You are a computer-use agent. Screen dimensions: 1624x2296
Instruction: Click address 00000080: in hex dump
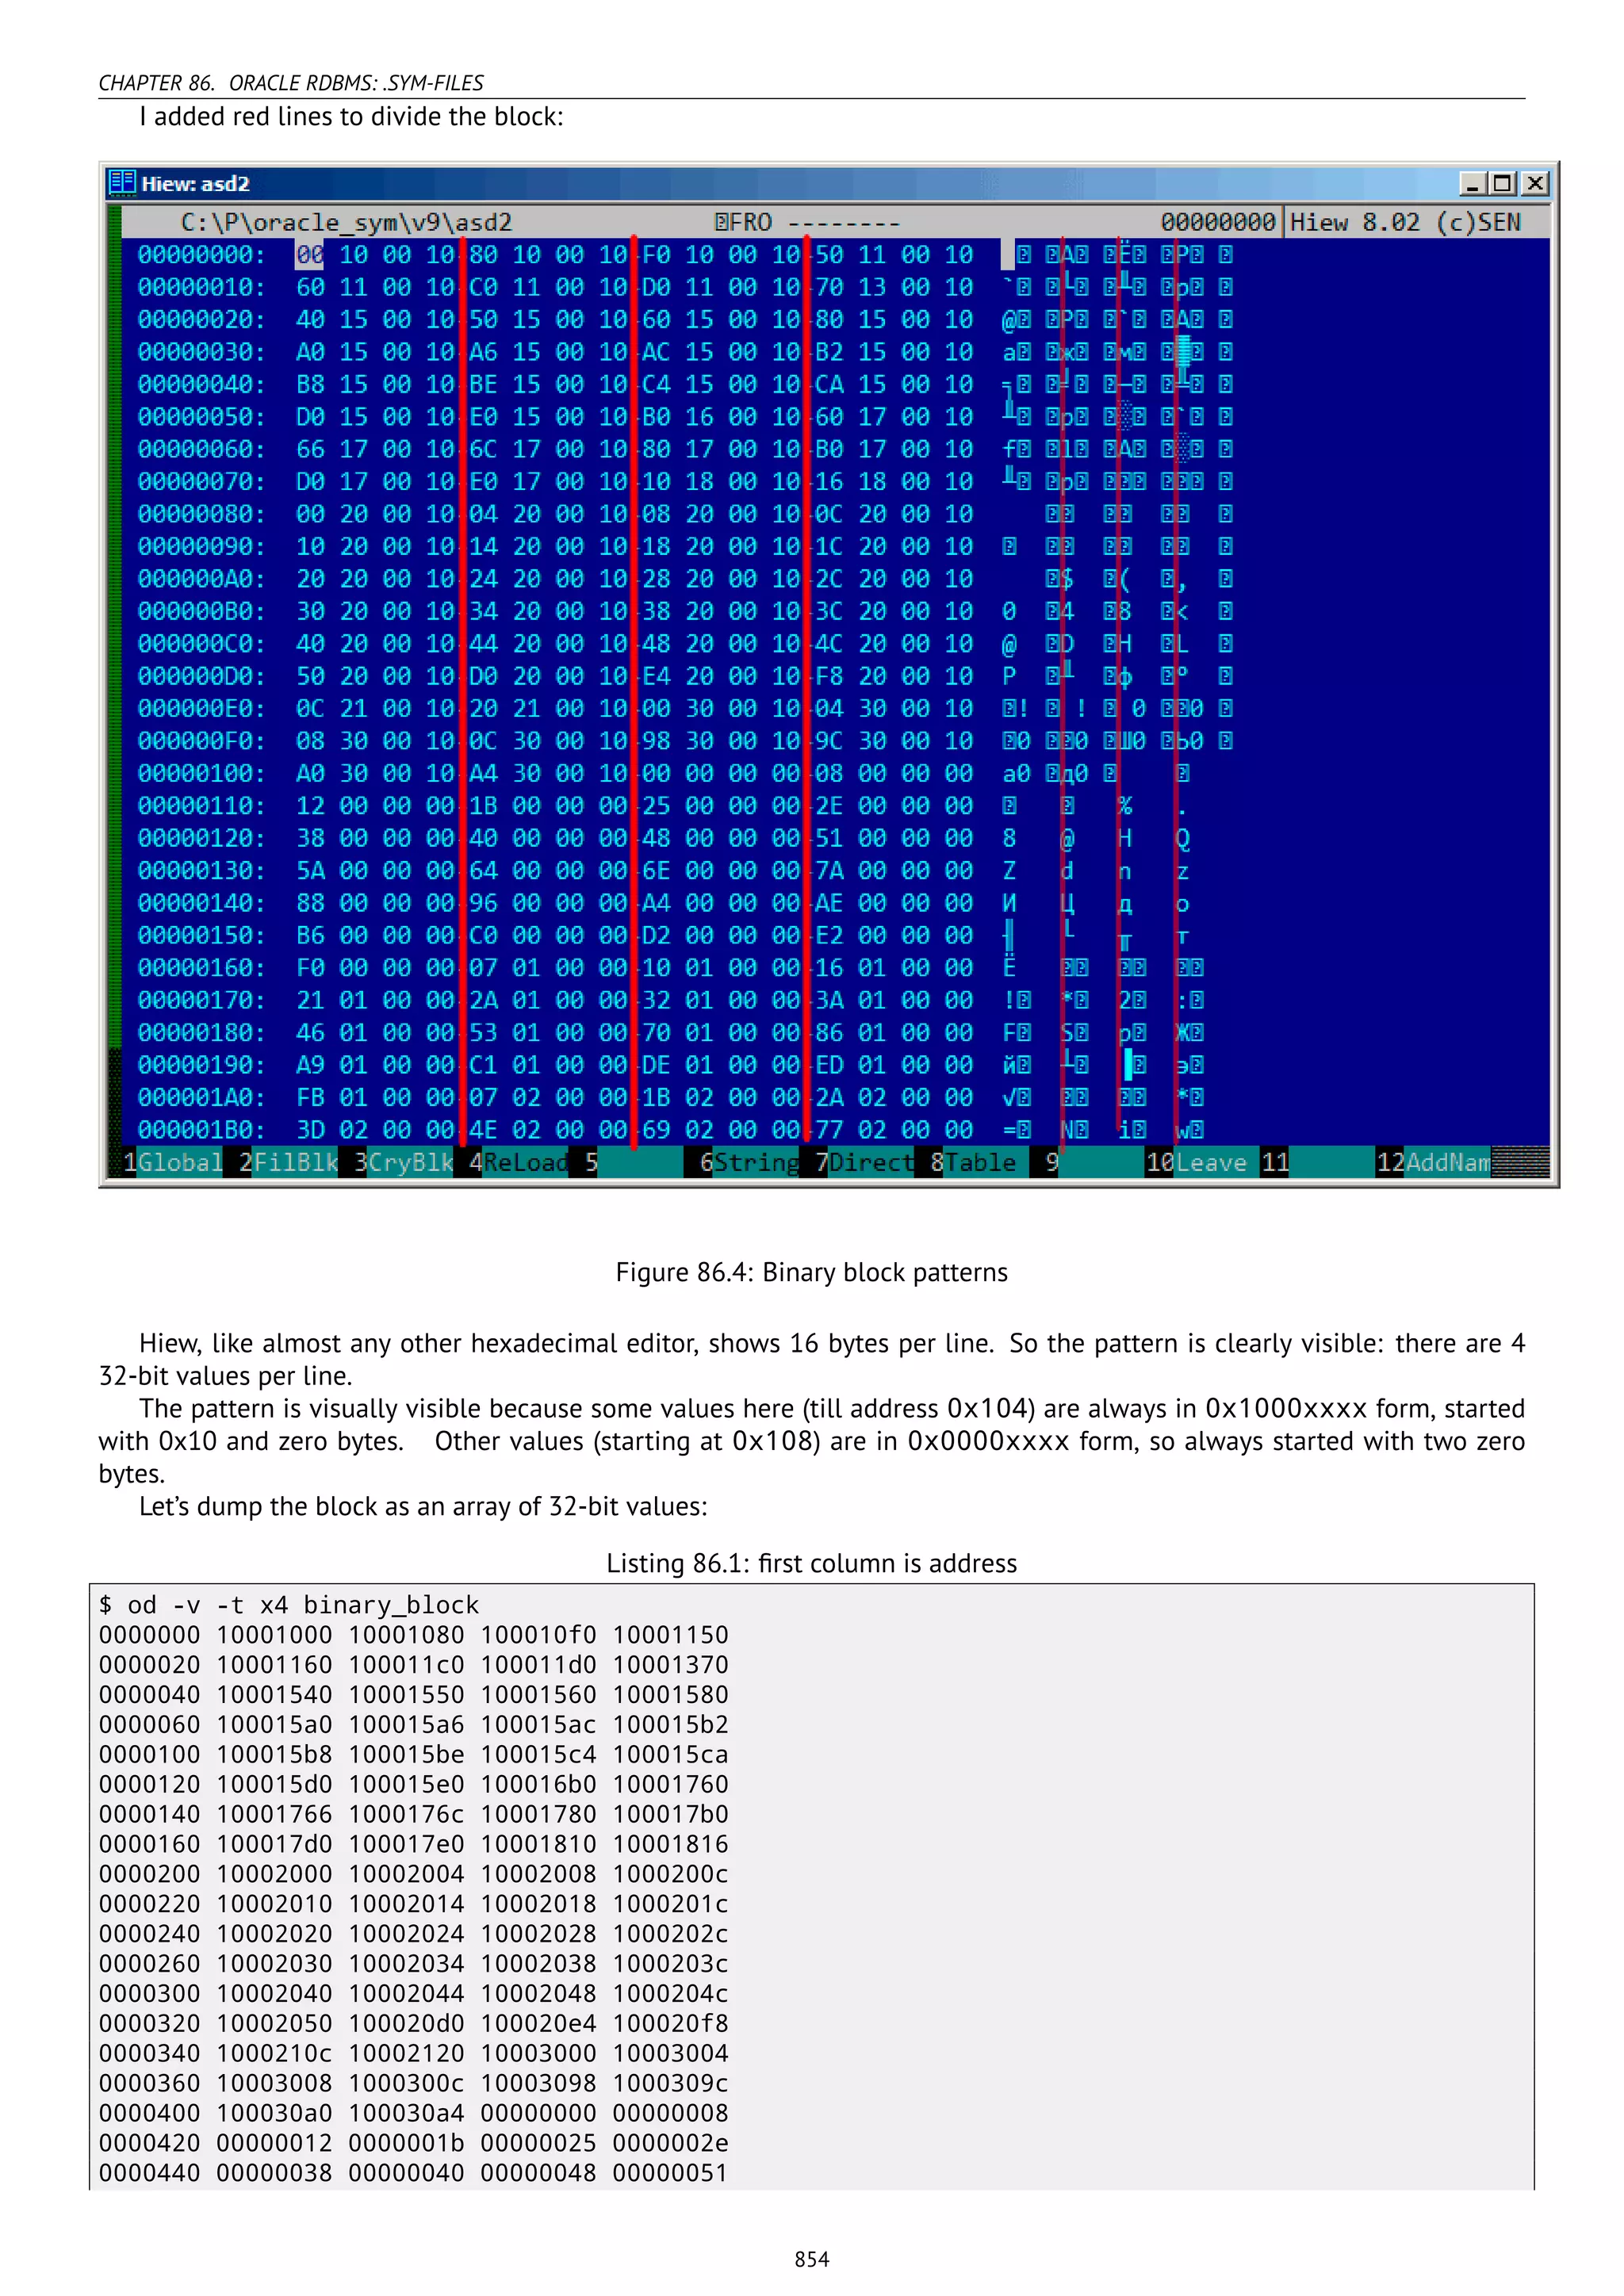point(201,514)
